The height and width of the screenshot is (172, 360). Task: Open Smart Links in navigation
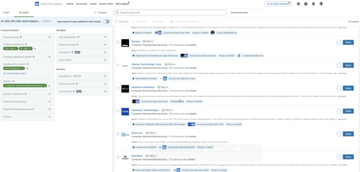coord(106,4)
